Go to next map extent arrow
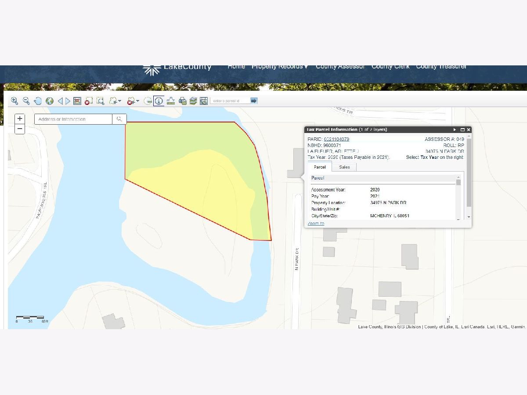This screenshot has height=395, width=527. [x=68, y=101]
